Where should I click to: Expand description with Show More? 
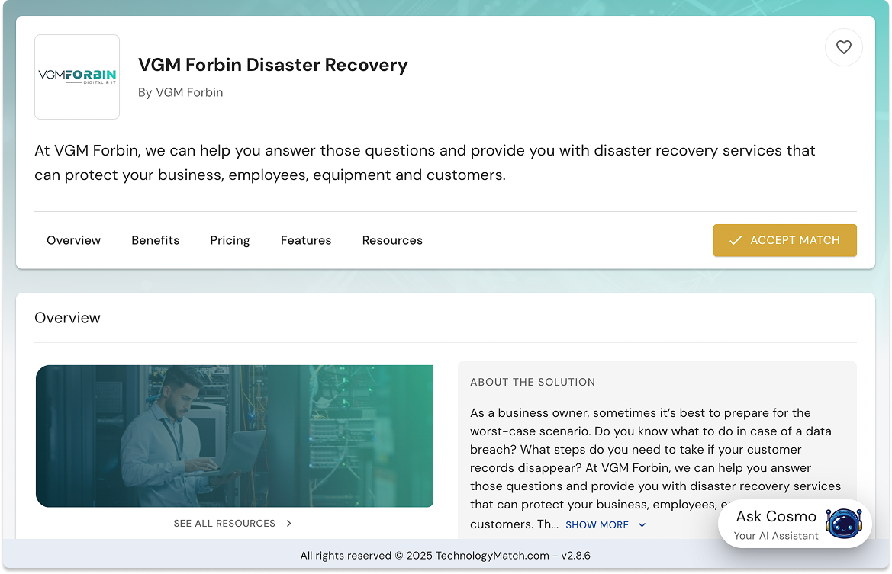click(x=597, y=525)
